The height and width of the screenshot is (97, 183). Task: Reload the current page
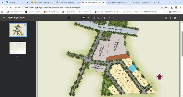coord(11,7)
